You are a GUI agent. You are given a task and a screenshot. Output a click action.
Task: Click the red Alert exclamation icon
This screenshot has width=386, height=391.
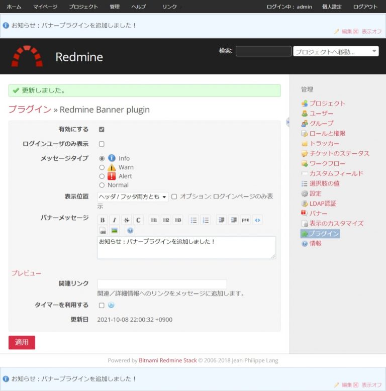pos(112,176)
